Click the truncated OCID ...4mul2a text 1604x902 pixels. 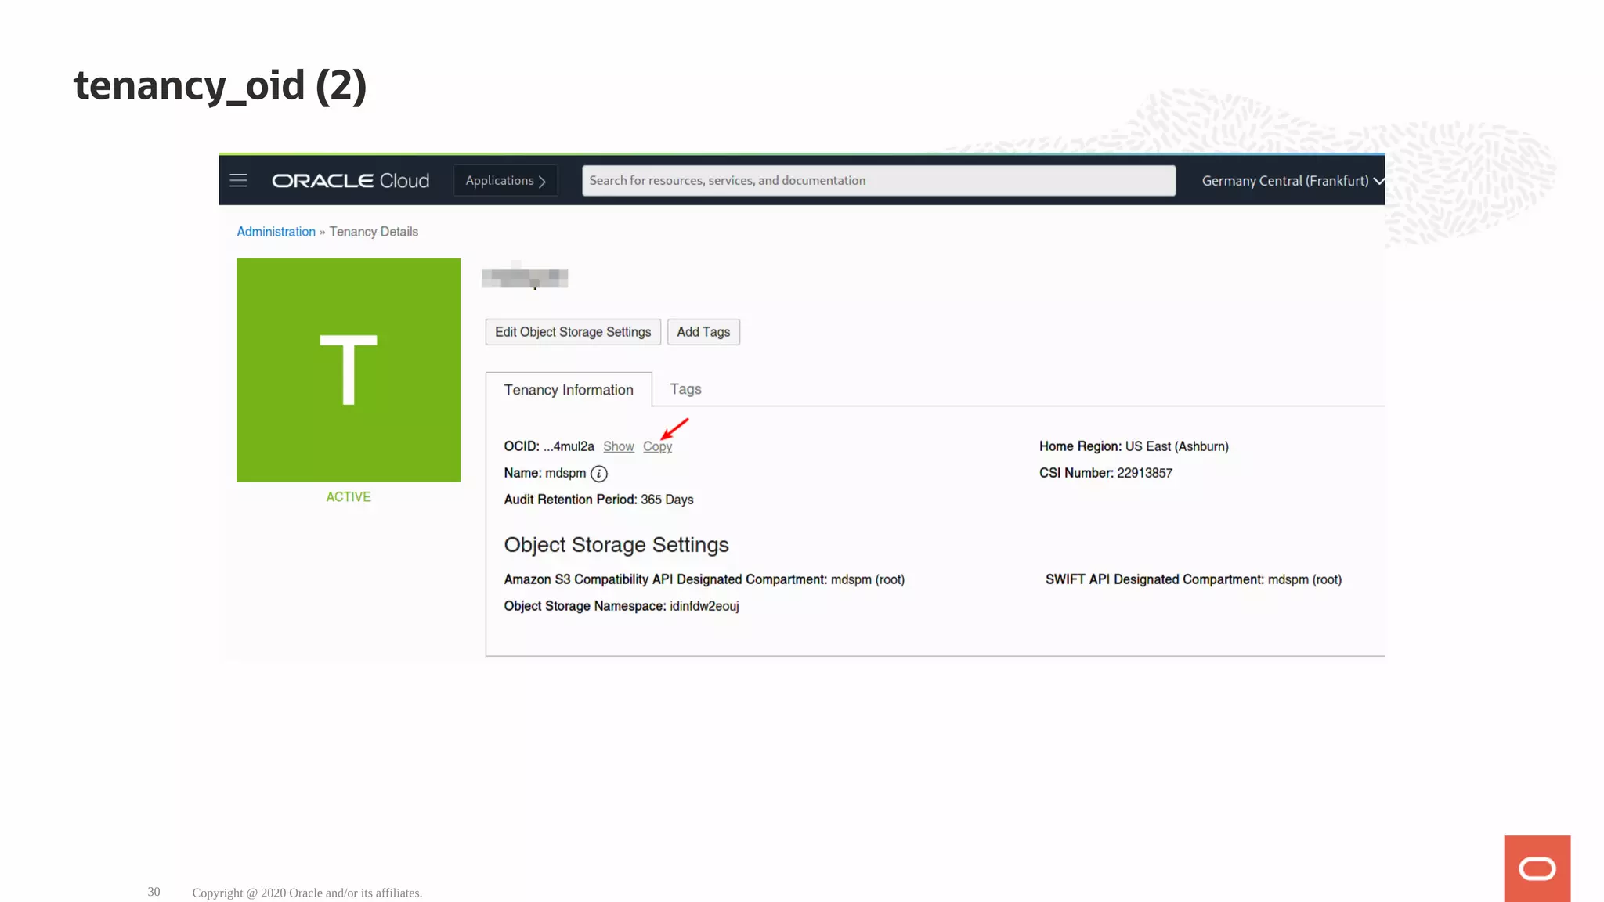[x=569, y=446]
